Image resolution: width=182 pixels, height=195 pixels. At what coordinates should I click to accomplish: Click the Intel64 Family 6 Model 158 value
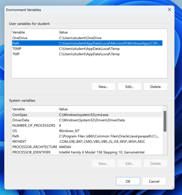point(102,152)
